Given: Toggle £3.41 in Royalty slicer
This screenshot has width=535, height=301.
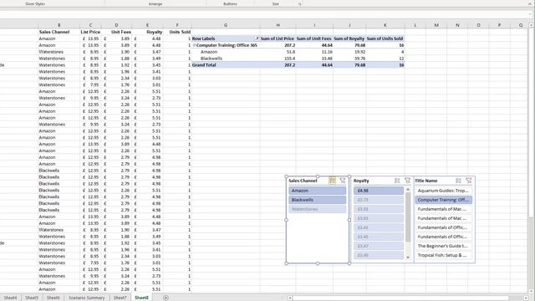Looking at the screenshot, I should [x=379, y=227].
